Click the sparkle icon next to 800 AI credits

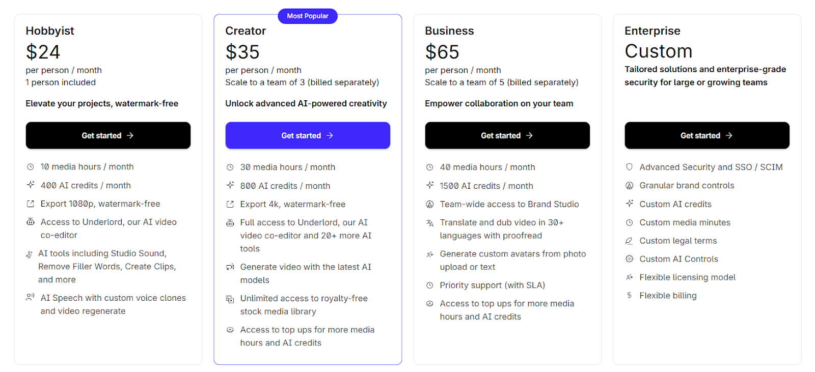coord(230,185)
